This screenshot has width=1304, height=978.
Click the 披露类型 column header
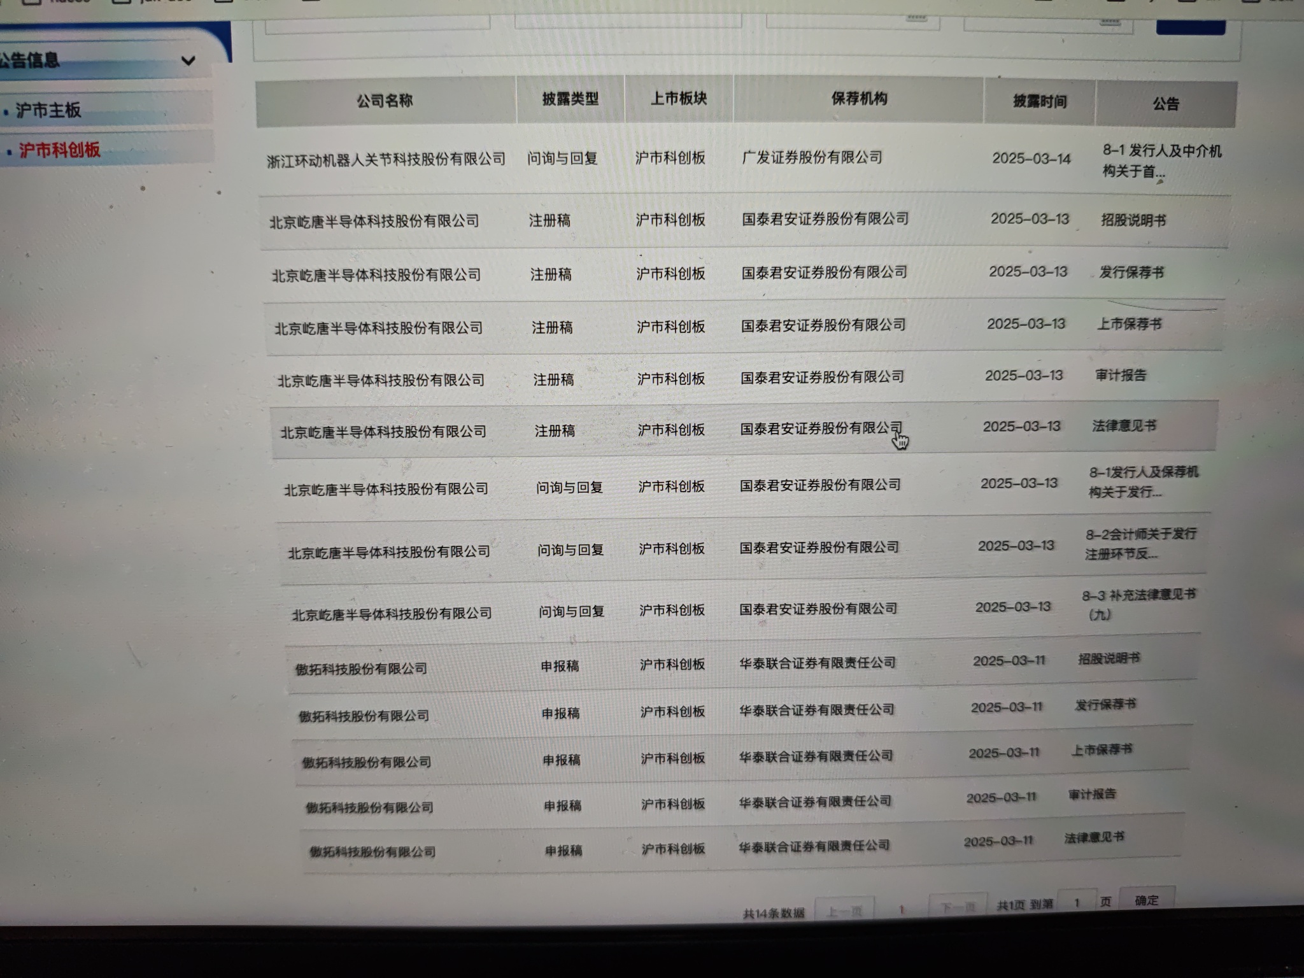click(570, 99)
